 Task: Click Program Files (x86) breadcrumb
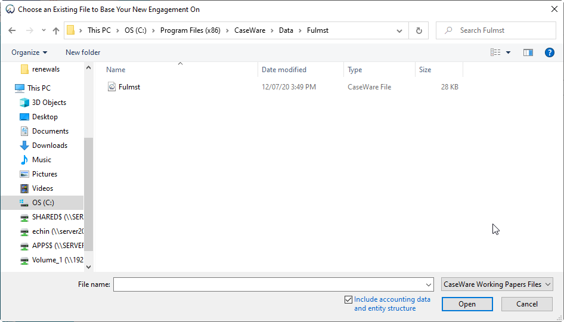pos(190,30)
